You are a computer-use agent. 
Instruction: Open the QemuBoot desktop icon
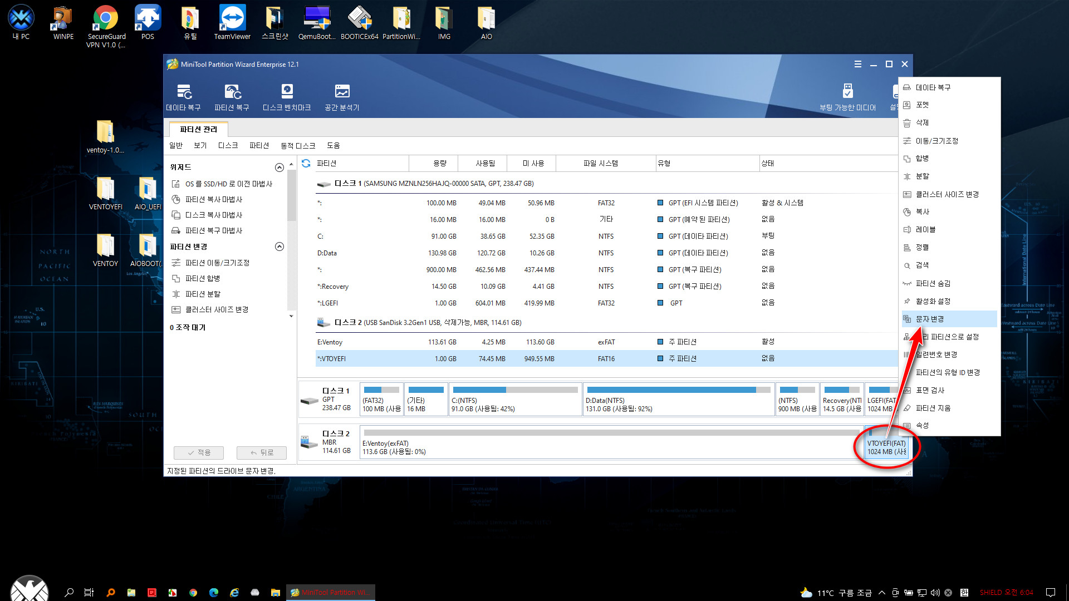click(317, 22)
